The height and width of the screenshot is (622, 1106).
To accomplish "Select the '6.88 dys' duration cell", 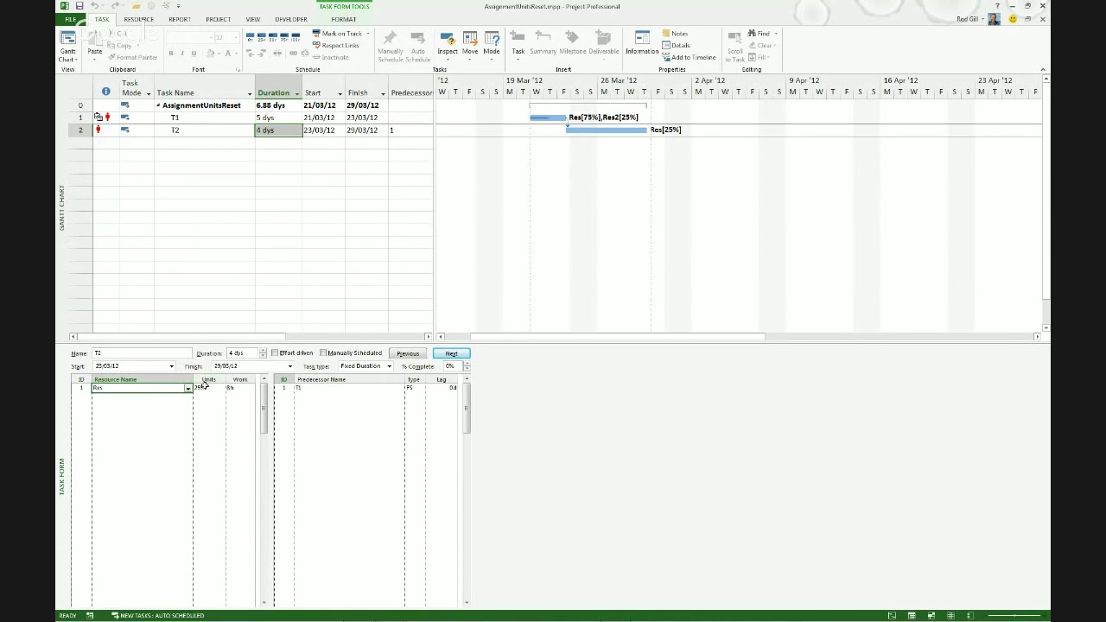I will [x=278, y=105].
